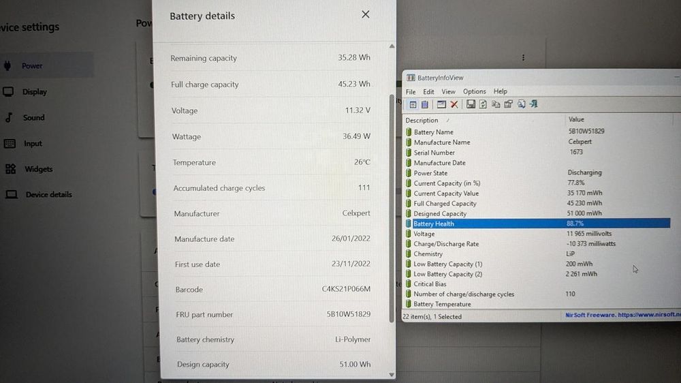
Task: Select the Manufacture Name row in BatteryInfoView
Action: [x=538, y=142]
